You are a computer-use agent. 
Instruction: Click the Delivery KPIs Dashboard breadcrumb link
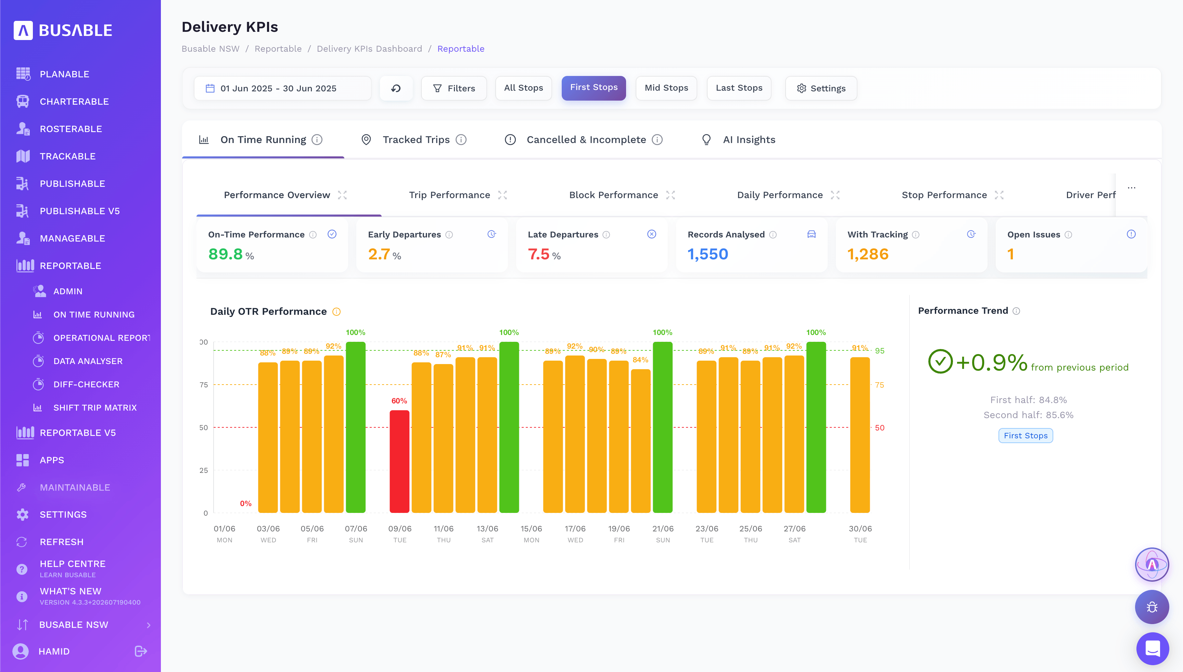click(x=369, y=49)
